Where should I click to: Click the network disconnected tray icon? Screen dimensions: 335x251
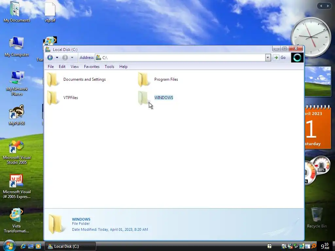point(291,246)
